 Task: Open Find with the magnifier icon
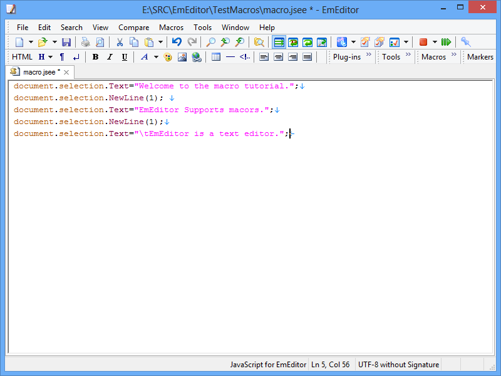210,42
